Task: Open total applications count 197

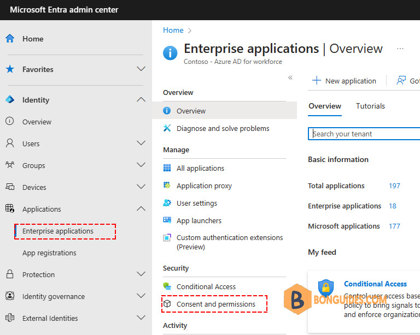Action: click(x=394, y=186)
